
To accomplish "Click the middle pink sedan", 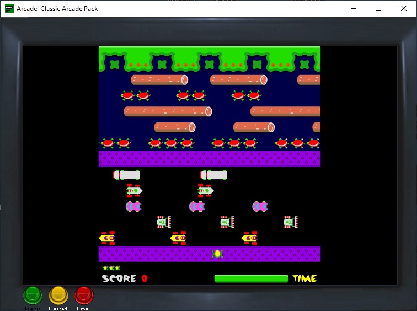I will (196, 206).
